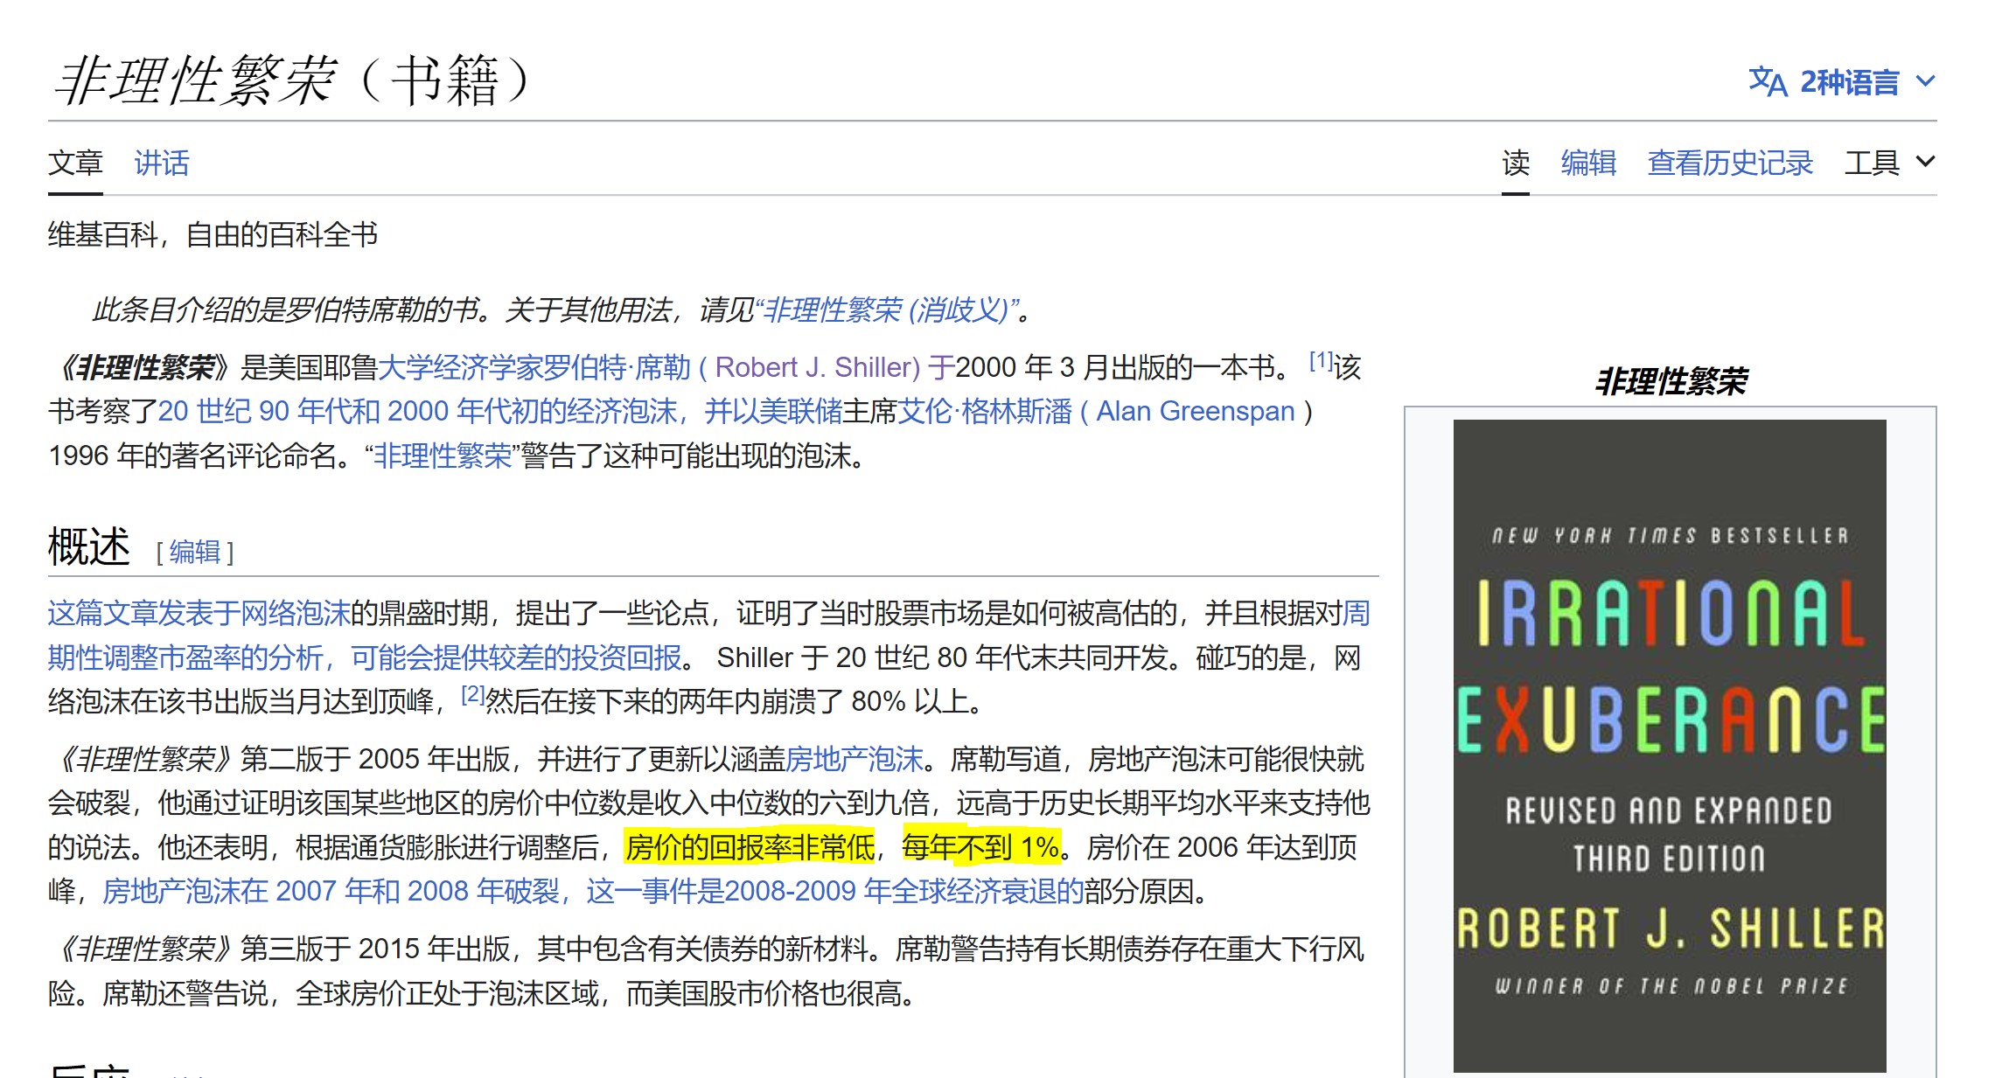The width and height of the screenshot is (2009, 1078).
Task: Click the translate language icon near 2种语言
Action: (x=1767, y=82)
